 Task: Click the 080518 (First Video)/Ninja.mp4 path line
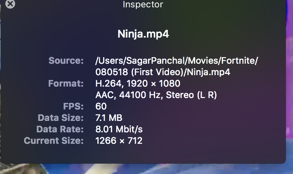pyautogui.click(x=163, y=72)
